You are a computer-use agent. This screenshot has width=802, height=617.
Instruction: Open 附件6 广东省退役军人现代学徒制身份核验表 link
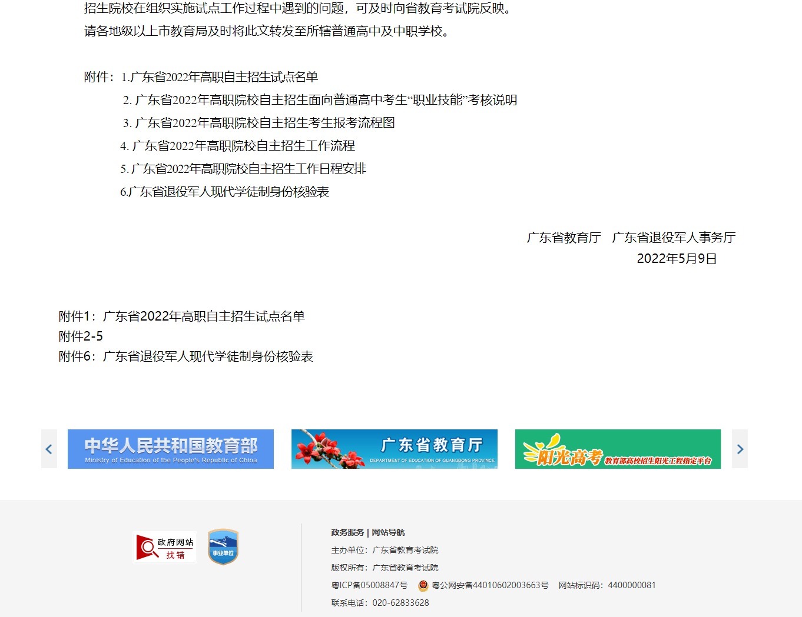click(x=186, y=356)
